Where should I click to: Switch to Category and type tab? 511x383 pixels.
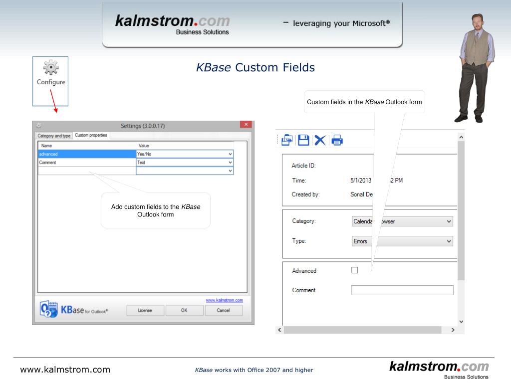(54, 136)
